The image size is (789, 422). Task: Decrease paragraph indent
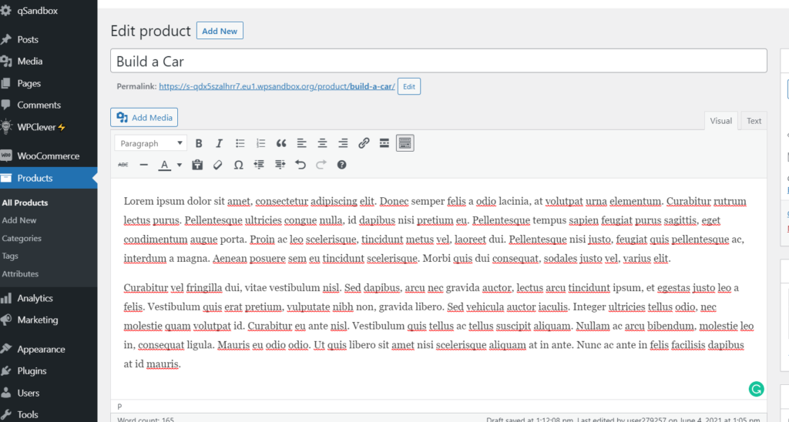259,165
